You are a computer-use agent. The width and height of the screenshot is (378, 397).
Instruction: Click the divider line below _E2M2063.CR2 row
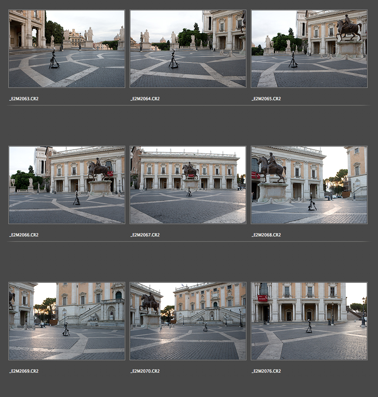click(x=188, y=105)
